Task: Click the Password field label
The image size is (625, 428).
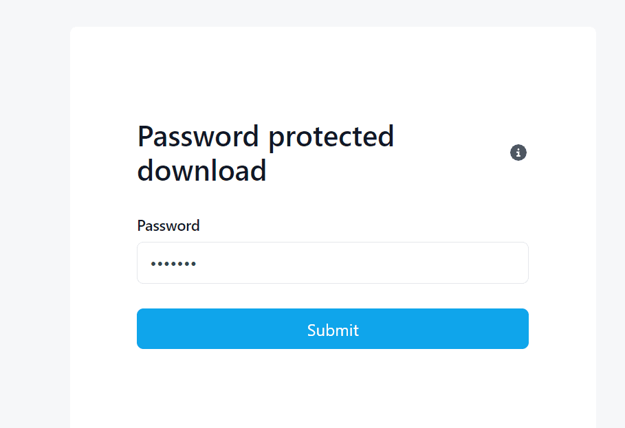Action: point(168,226)
